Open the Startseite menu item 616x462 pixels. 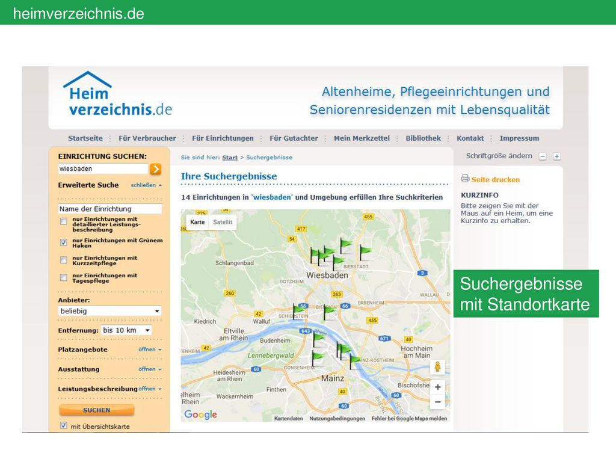(x=85, y=138)
